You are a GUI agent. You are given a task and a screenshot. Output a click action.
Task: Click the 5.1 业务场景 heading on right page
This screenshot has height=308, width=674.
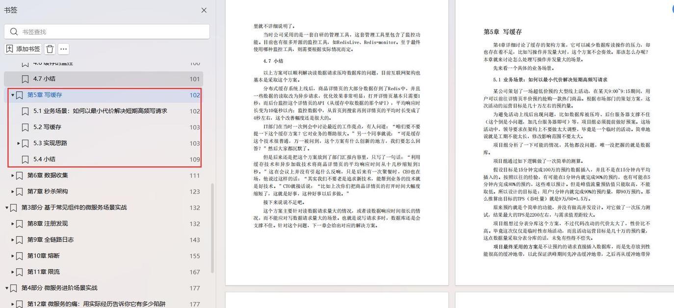click(x=550, y=79)
